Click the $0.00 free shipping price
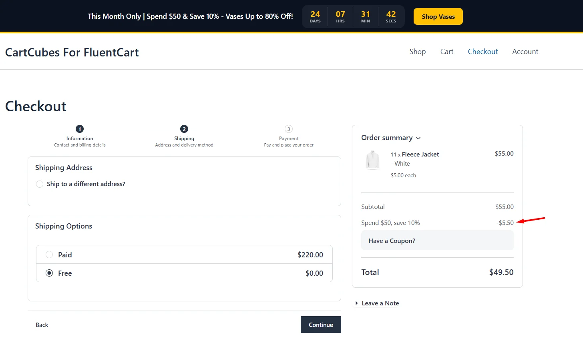This screenshot has width=583, height=345. tap(314, 273)
